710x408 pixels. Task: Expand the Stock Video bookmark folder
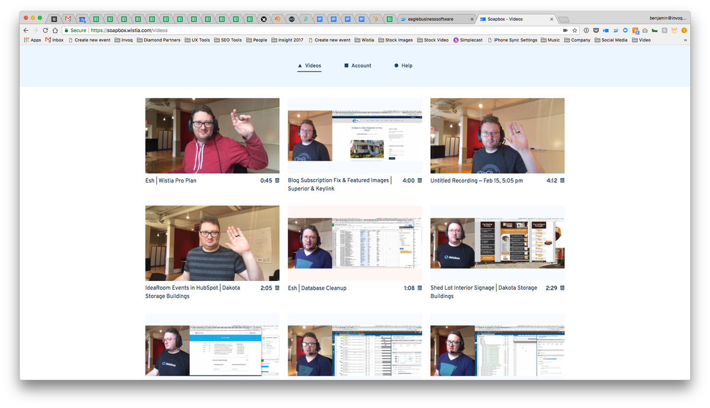(x=433, y=40)
